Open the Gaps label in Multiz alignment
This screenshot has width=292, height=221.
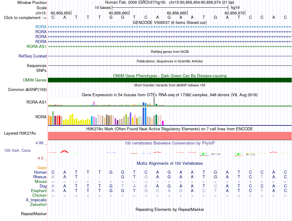pos(42,168)
